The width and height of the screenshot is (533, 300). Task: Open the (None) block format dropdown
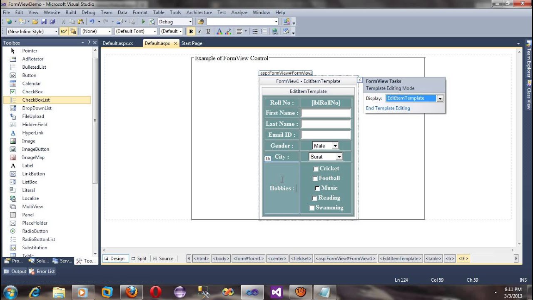(110, 31)
